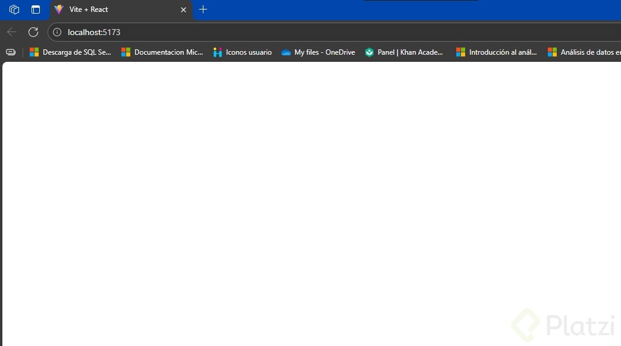
Task: Open Iconos usuario bookmark
Action: 242,52
